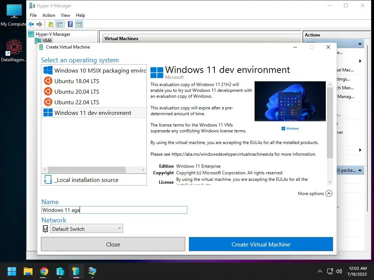Minimize the Create Virtual Machine dialog
This screenshot has height=280, width=374.
[x=295, y=47]
